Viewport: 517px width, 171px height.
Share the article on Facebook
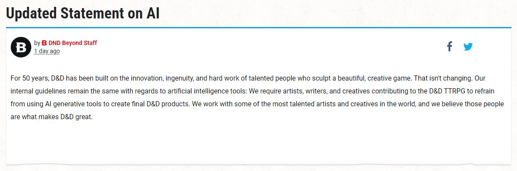(449, 47)
